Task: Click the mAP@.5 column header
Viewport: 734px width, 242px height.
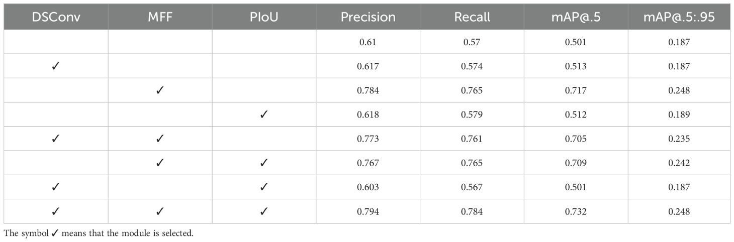Action: pos(576,17)
